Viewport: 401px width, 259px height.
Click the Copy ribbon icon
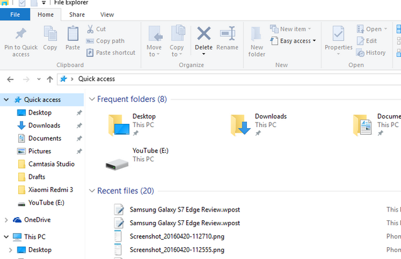(50, 33)
